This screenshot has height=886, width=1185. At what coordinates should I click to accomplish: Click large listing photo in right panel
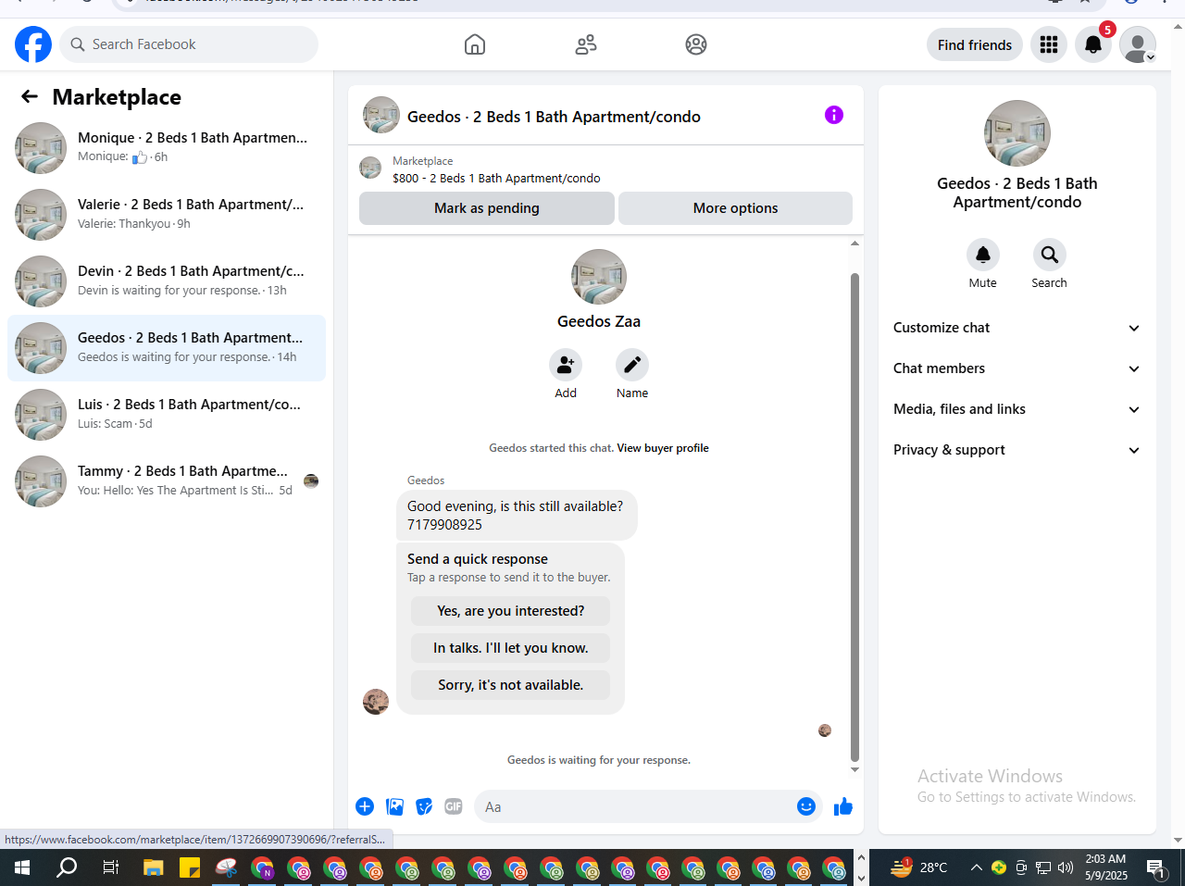click(1017, 133)
